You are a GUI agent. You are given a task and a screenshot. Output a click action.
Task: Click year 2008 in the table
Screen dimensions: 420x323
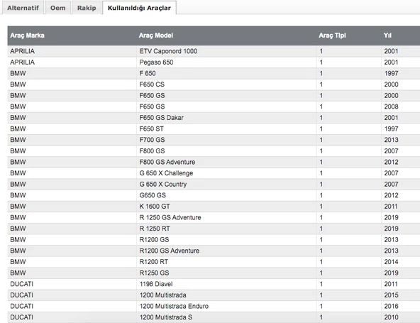(391, 106)
